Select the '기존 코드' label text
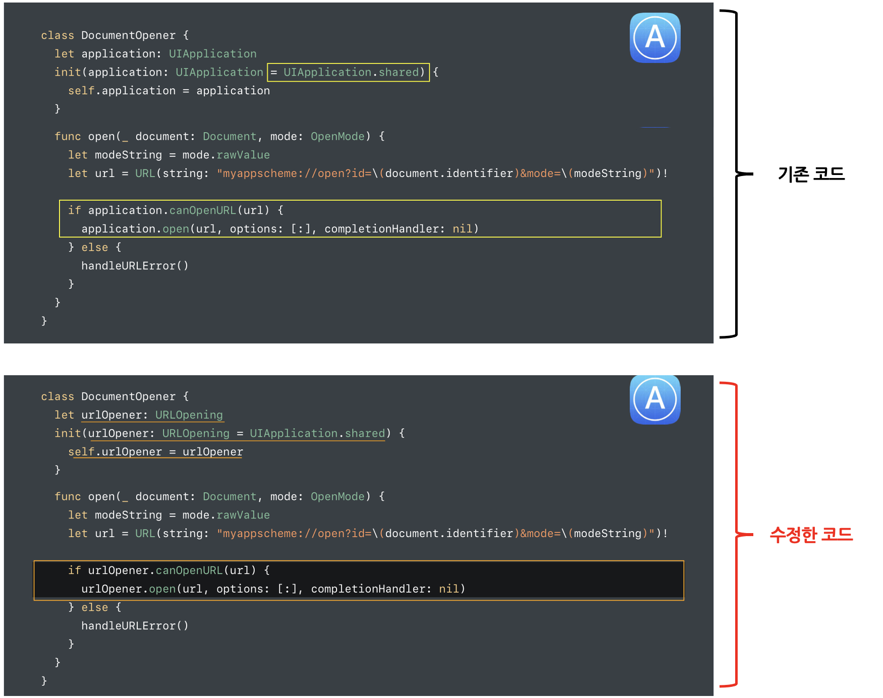 coord(811,174)
